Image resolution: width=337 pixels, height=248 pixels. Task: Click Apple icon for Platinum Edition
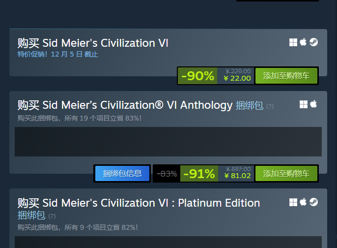pyautogui.click(x=303, y=202)
